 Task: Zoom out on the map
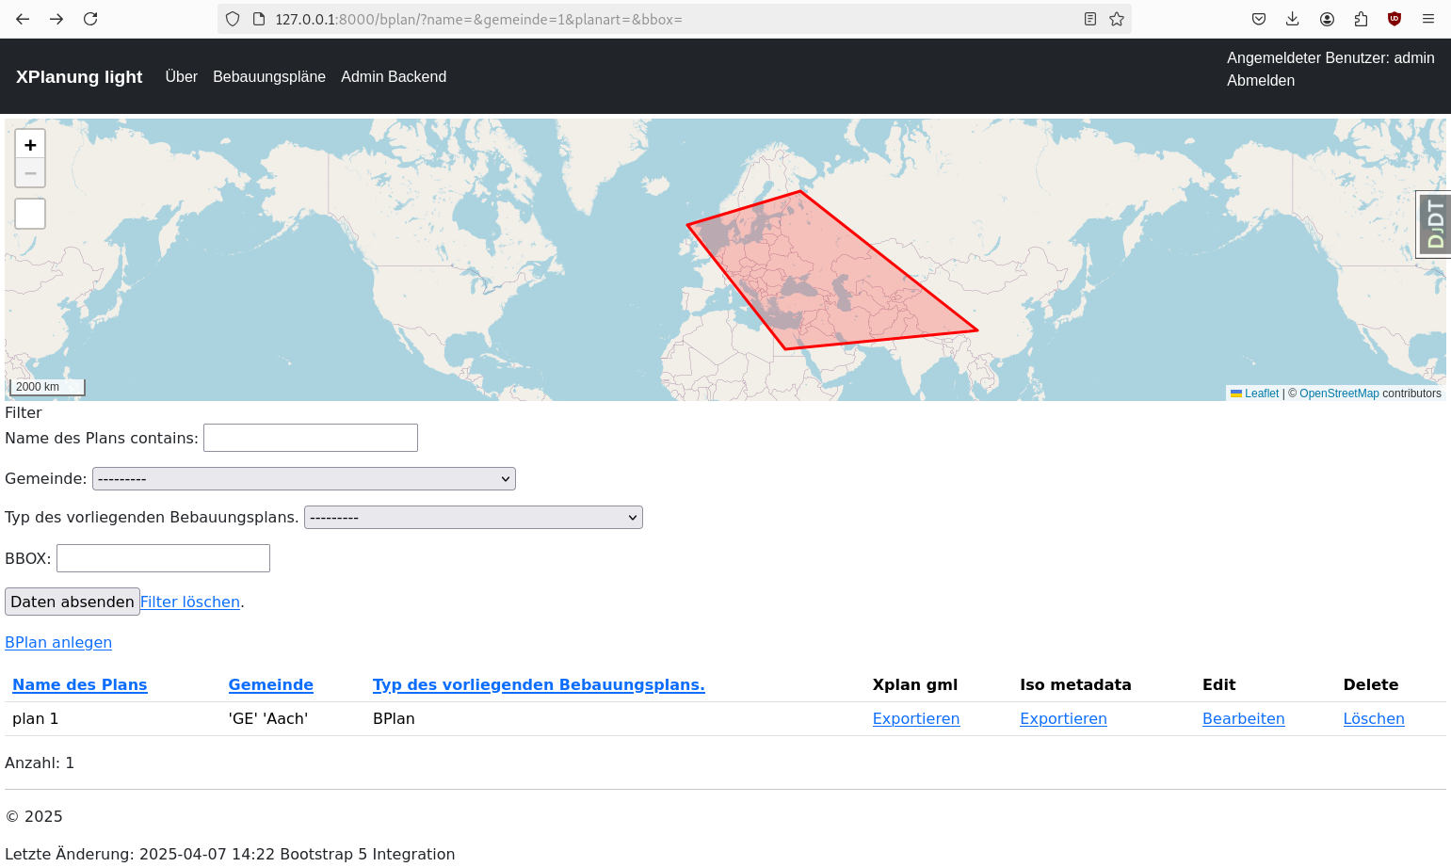point(30,173)
